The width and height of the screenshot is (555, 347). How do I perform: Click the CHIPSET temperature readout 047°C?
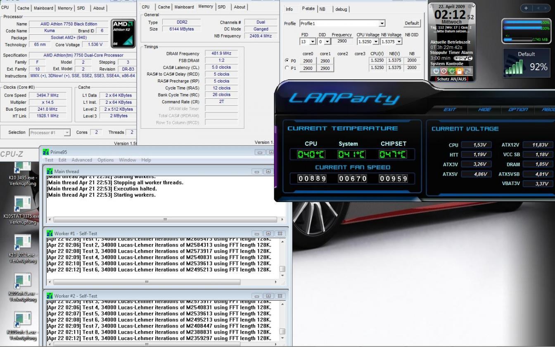click(x=393, y=154)
